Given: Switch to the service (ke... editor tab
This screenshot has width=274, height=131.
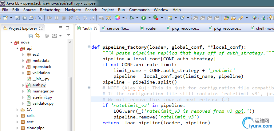Looking at the screenshot, I should (x=116, y=28).
